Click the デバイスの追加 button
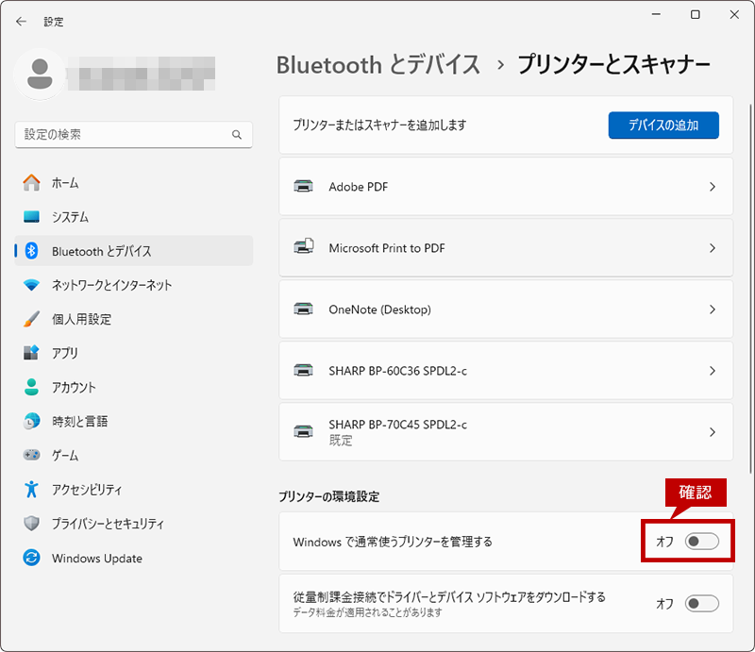 point(663,125)
